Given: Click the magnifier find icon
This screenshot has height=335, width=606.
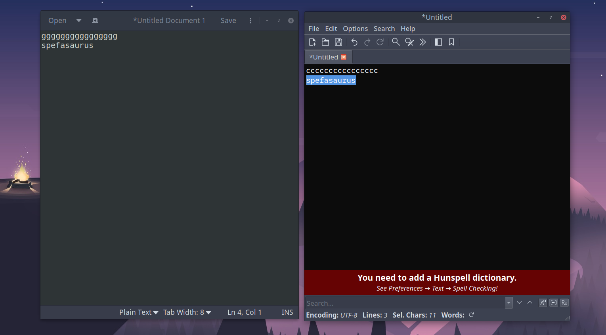Looking at the screenshot, I should (x=396, y=42).
